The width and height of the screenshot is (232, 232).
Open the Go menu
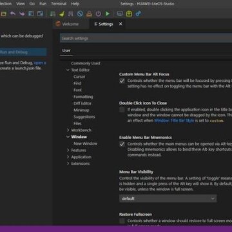tap(32, 4)
